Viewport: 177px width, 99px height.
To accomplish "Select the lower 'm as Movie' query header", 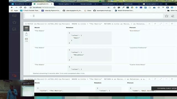I will pyautogui.click(x=85, y=79).
